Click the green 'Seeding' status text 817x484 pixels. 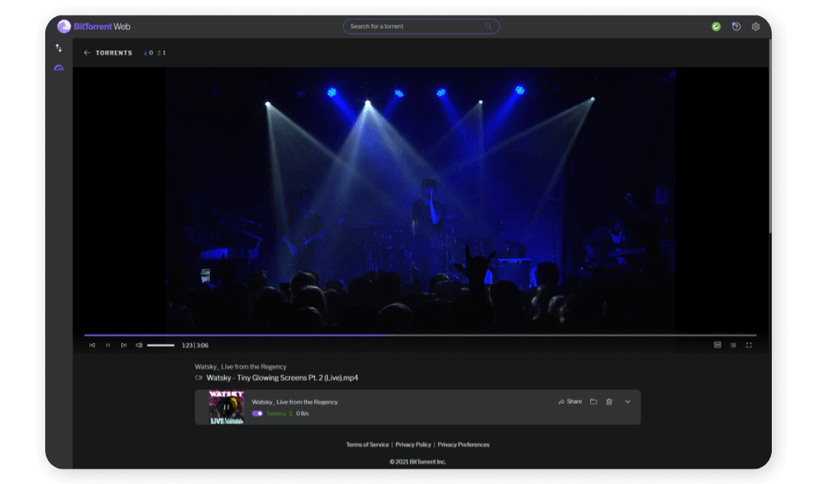(x=276, y=414)
